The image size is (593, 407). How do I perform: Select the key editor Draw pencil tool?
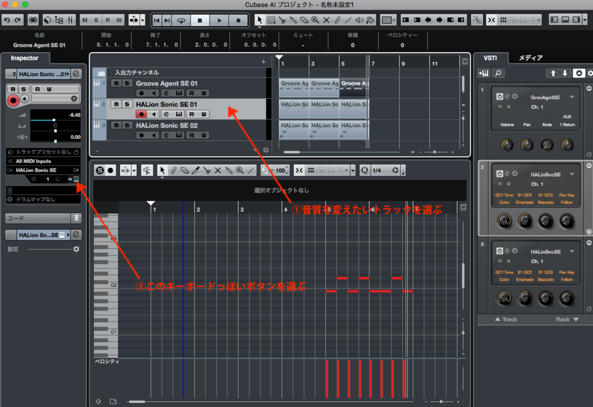(x=174, y=171)
